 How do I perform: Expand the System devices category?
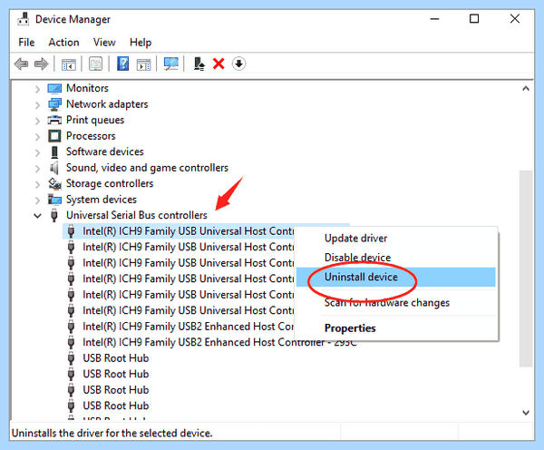coord(37,200)
